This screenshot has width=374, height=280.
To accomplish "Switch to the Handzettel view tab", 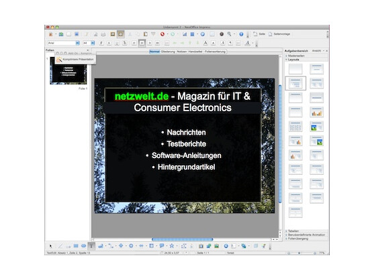I will tap(195, 52).
